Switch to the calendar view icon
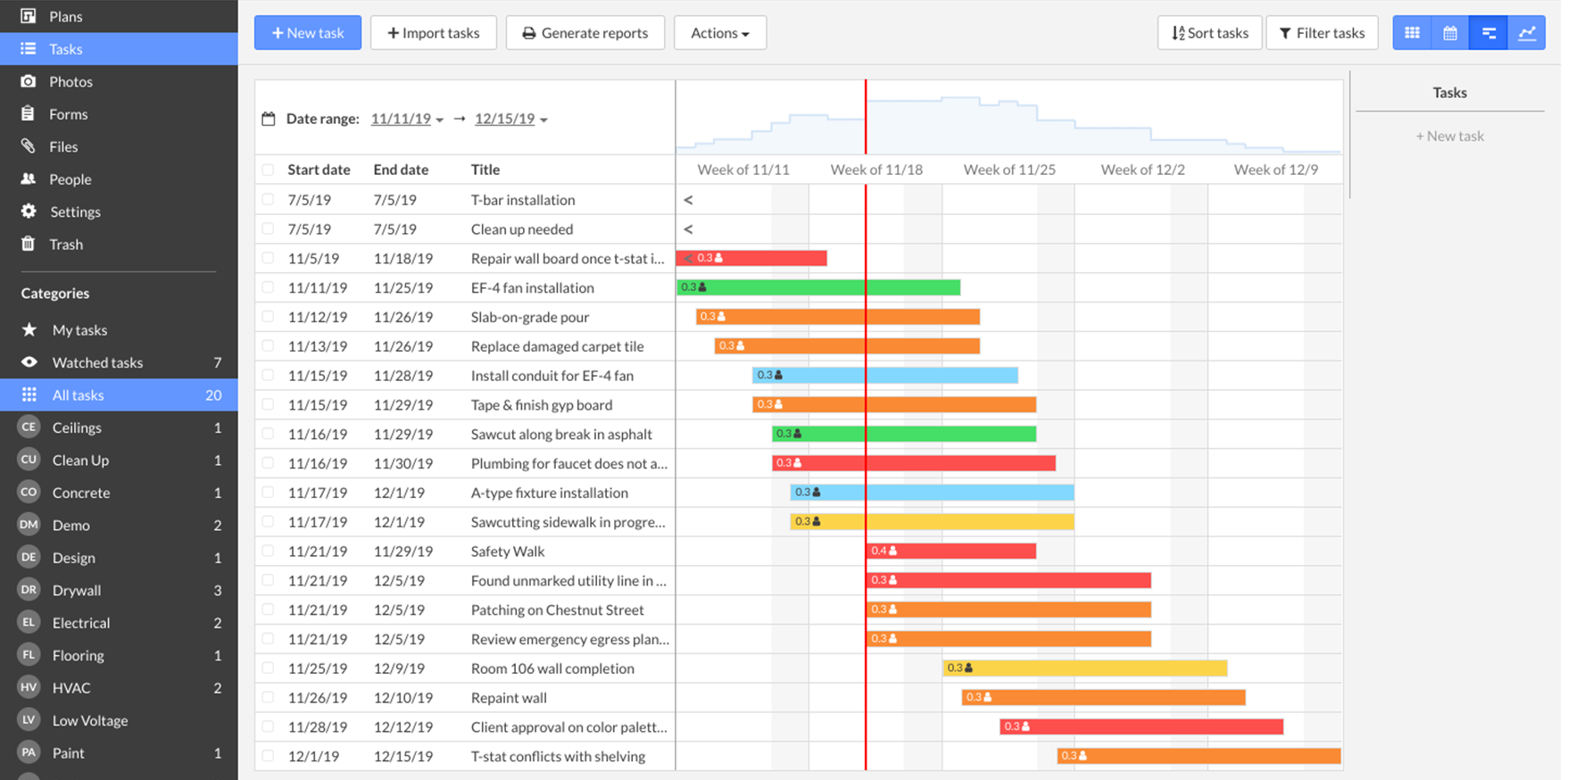The image size is (1576, 780). click(x=1450, y=33)
